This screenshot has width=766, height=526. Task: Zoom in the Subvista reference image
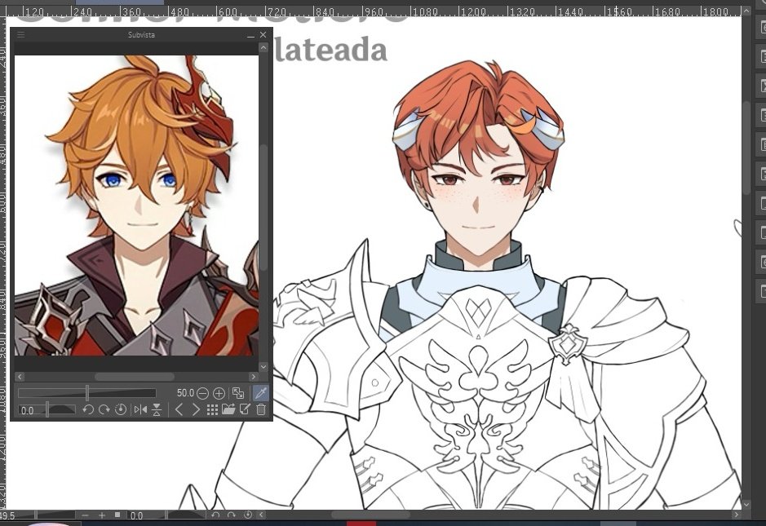[219, 393]
